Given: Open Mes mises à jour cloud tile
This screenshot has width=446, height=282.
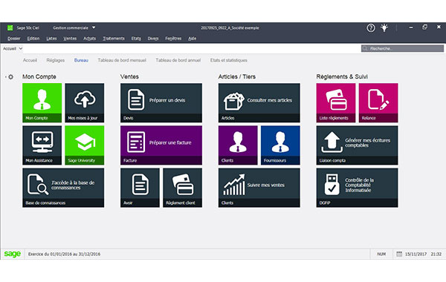Looking at the screenshot, I should [85, 103].
